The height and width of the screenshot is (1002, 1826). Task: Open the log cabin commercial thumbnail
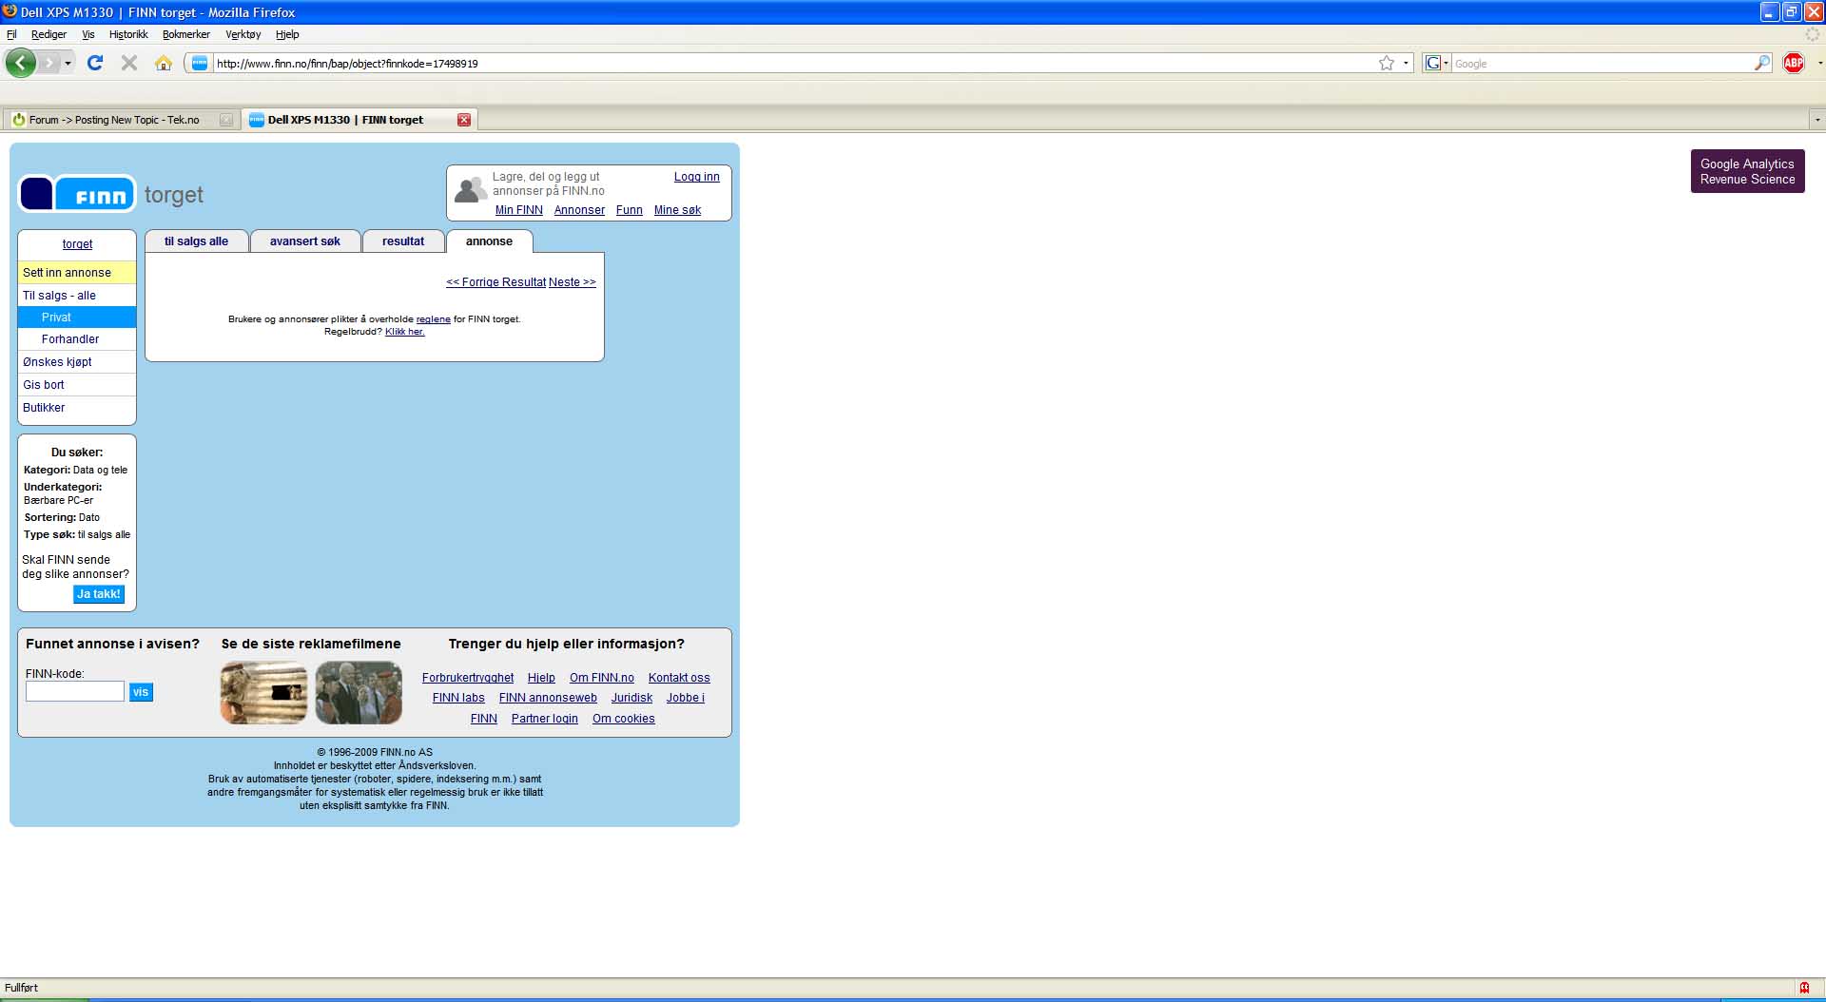coord(263,692)
